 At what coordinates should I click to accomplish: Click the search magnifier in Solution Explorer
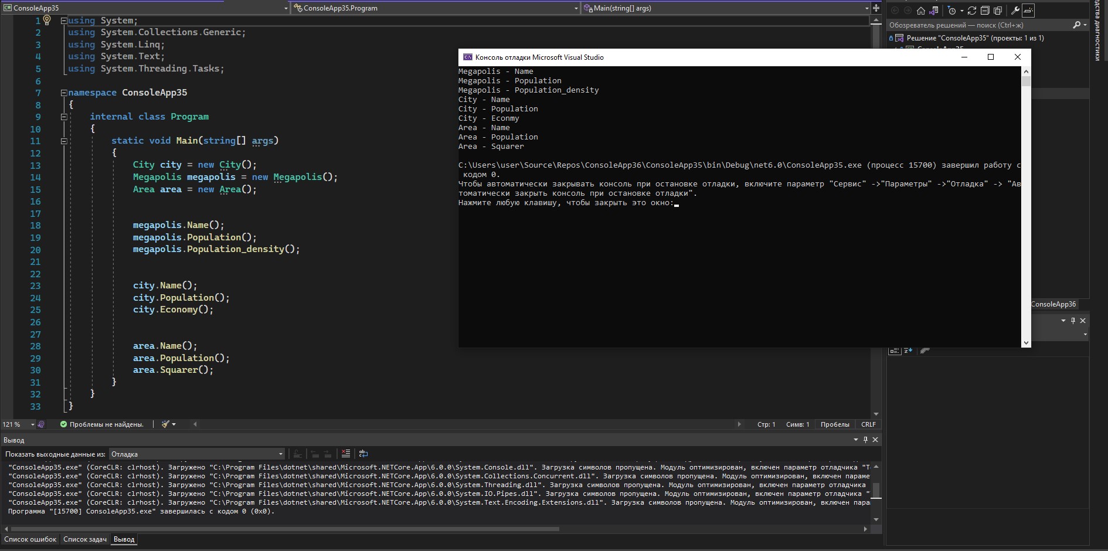tap(1076, 25)
